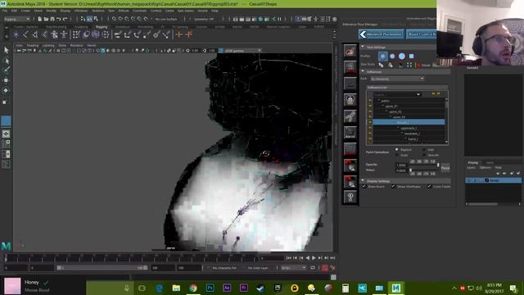This screenshot has height=295, width=524.
Task: Select upperarm_l in the influence list
Action: coord(409,128)
